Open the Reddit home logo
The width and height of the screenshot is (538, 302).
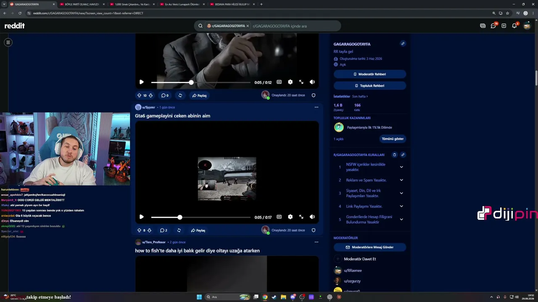[15, 26]
